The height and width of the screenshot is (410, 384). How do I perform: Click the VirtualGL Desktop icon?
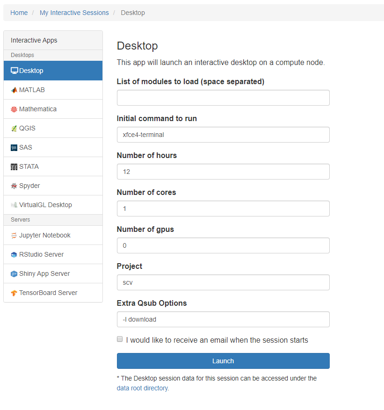point(14,205)
